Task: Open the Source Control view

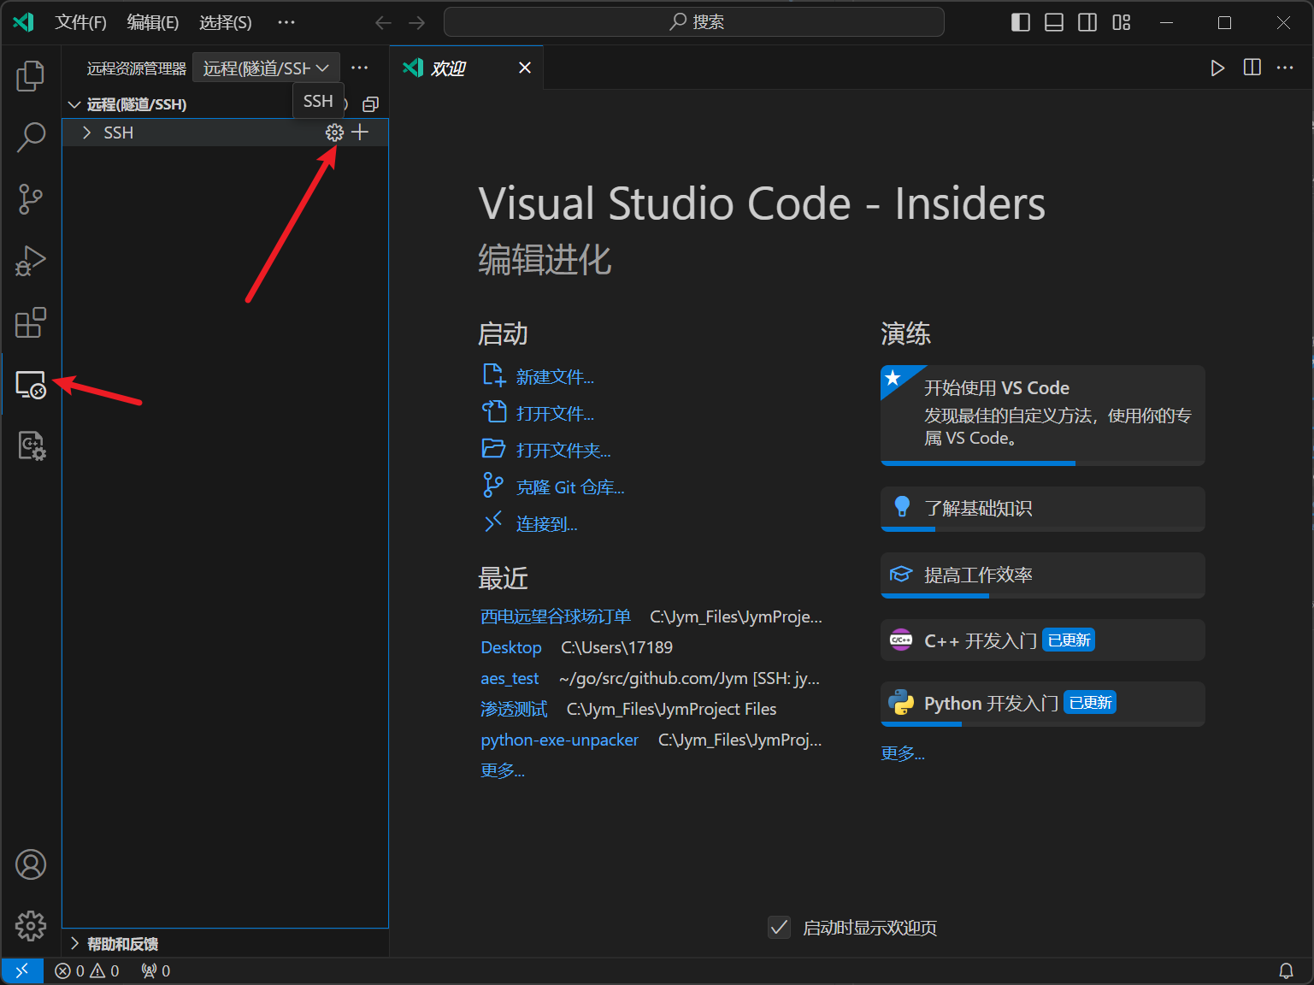Action: click(x=31, y=199)
